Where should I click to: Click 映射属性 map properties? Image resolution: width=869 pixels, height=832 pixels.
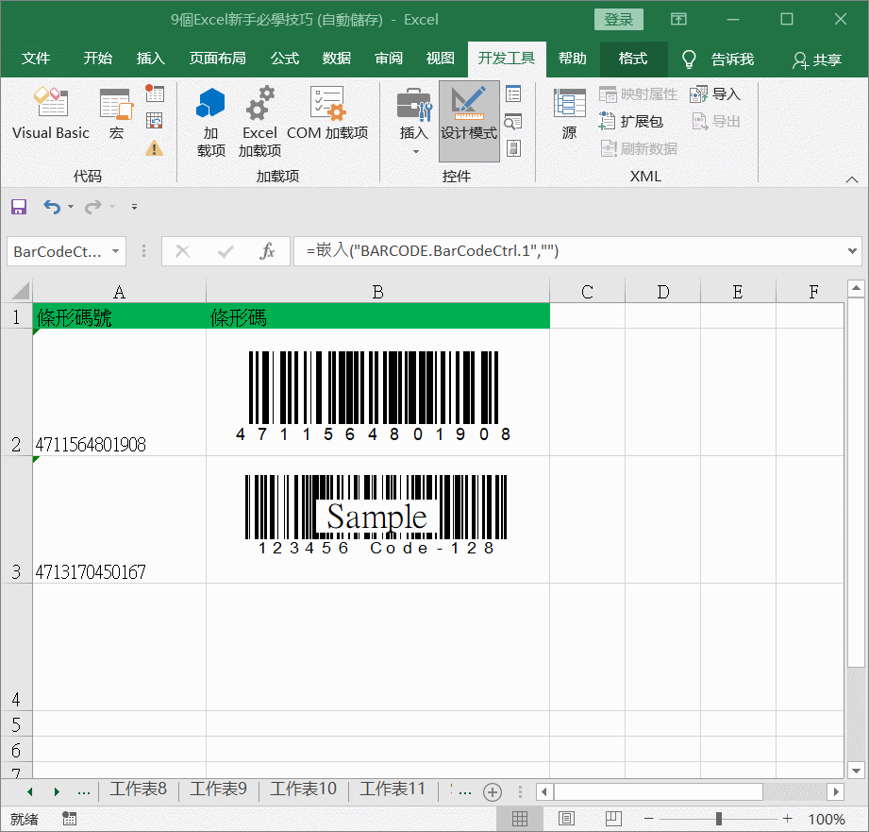[x=638, y=94]
